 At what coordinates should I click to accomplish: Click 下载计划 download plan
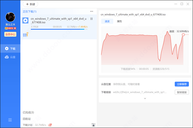pyautogui.click(x=28, y=125)
